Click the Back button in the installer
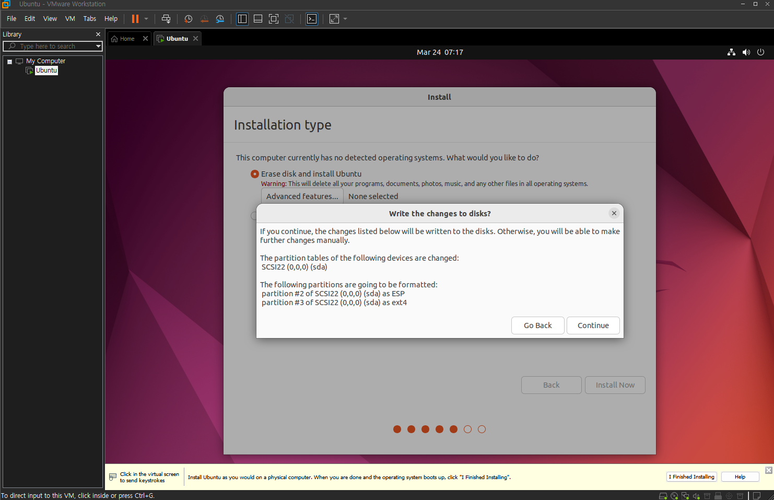Screen dimensions: 774x500 (x=552, y=385)
